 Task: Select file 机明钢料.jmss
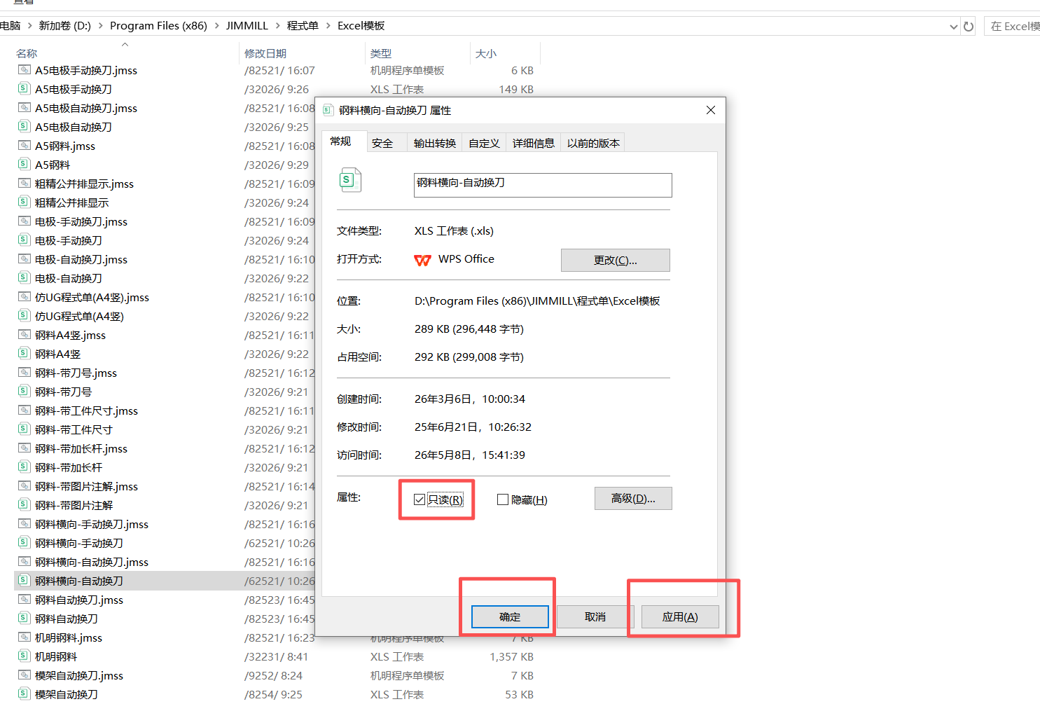[x=69, y=637]
